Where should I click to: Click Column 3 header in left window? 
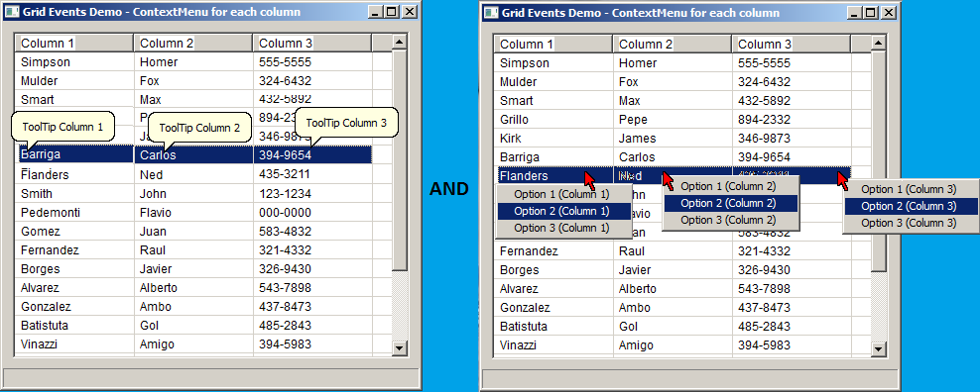312,44
